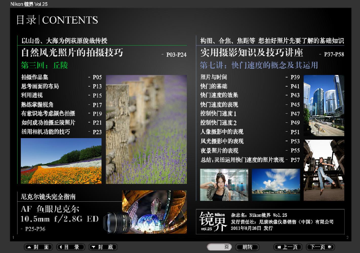Image resolution: width=360 pixels, height=253 pixels.
Task: Open entry 如何成功拍摄丘陵照片 P21
Action: [x=61, y=123]
